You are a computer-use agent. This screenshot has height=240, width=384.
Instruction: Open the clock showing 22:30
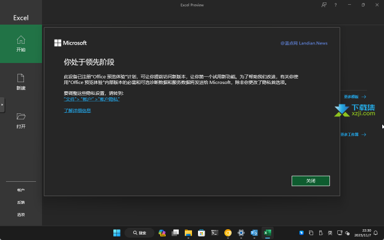pos(362,233)
